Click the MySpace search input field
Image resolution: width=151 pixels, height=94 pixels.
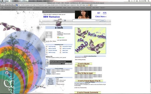pyautogui.click(x=84, y=21)
